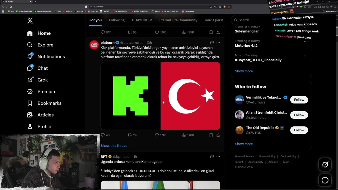
Task: Open the floating Grok button
Action: pyautogui.click(x=325, y=165)
